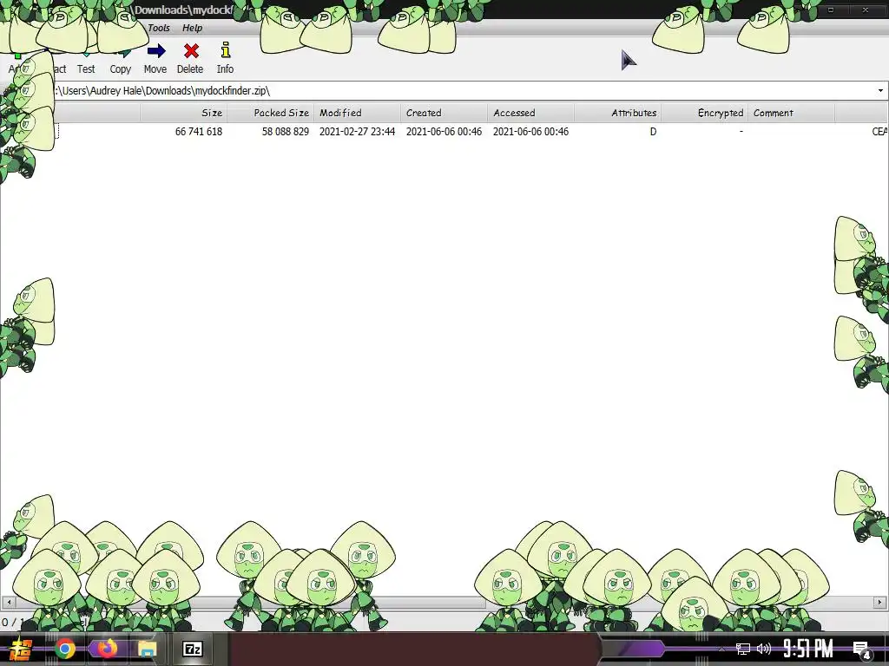Click modified date 2021-02-27 23:44
889x666 pixels.
pyautogui.click(x=357, y=132)
